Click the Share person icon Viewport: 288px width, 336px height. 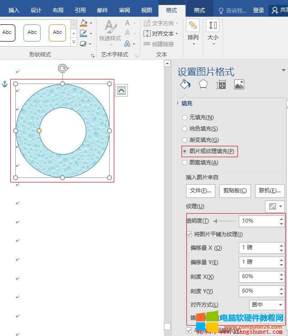[274, 10]
